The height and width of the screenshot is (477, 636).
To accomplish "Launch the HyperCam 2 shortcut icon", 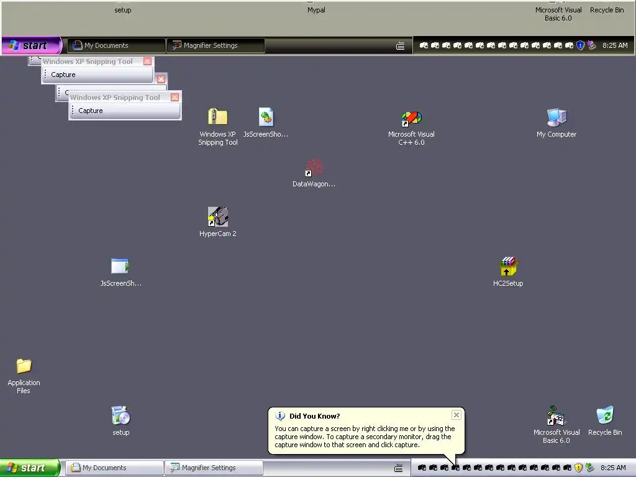I will tap(218, 217).
